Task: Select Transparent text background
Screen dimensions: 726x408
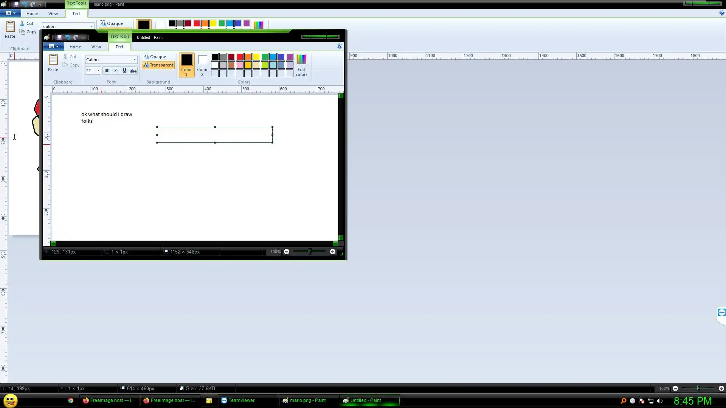Action: (x=158, y=65)
